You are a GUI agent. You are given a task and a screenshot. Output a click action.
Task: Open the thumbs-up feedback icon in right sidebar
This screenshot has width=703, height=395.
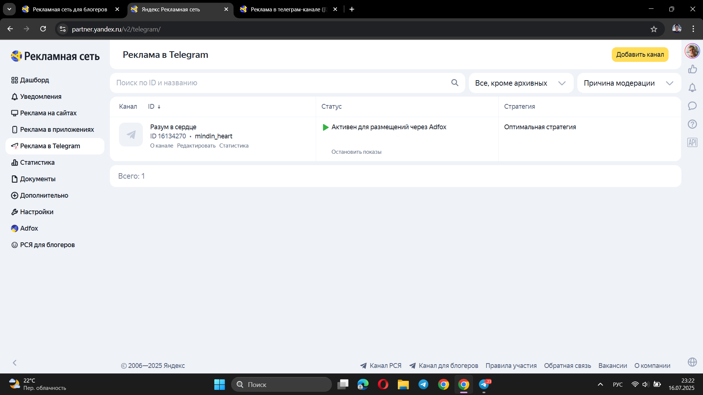pos(692,69)
